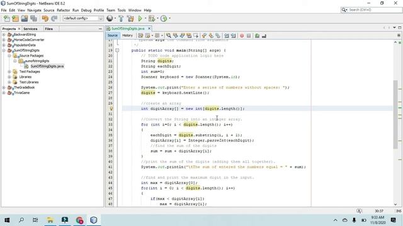Click the light bulb hint on line 30

coord(111,109)
